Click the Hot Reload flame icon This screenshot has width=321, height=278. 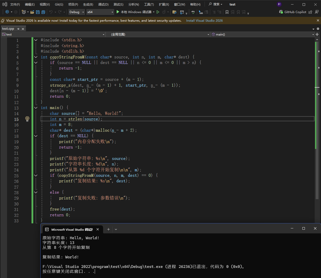point(164,12)
